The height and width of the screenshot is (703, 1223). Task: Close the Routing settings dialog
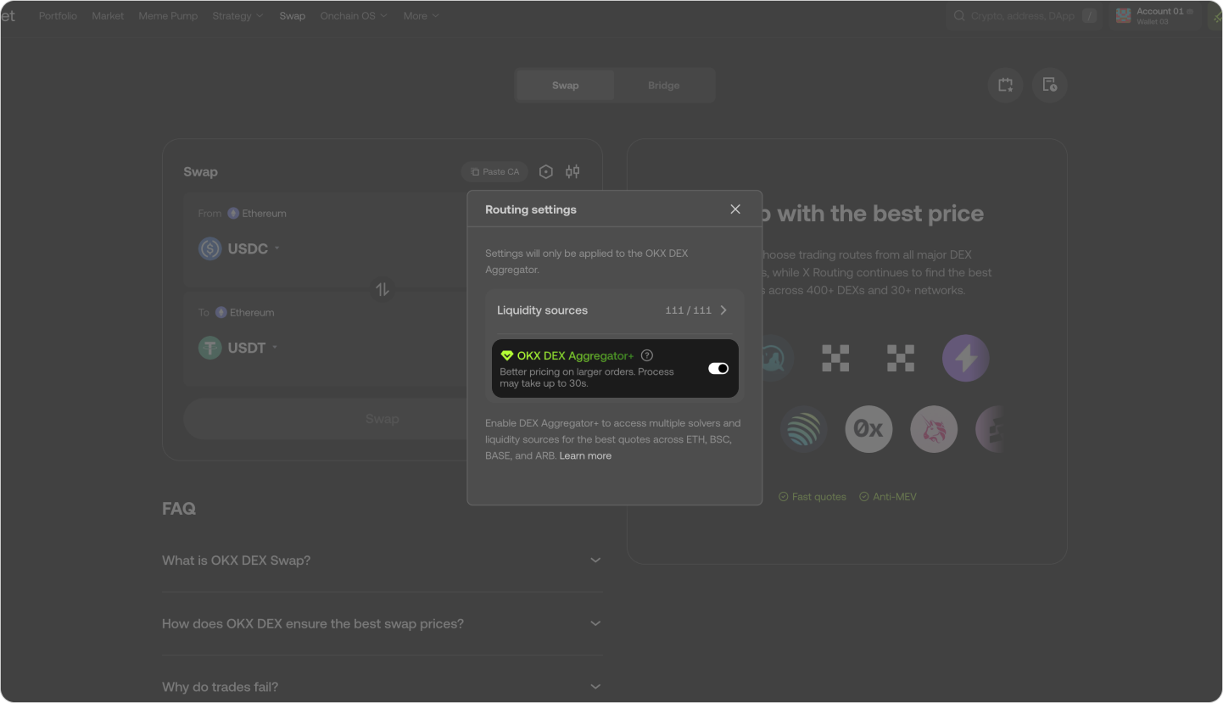[735, 209]
